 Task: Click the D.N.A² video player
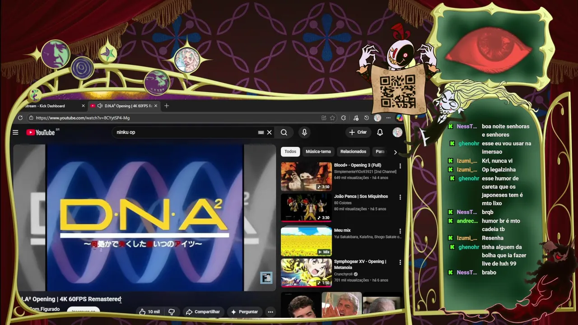click(x=144, y=218)
